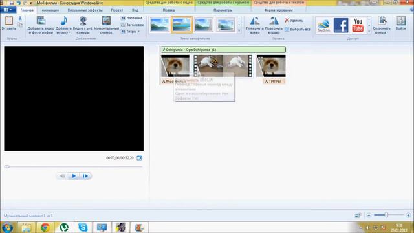This screenshot has width=414, height=233.
Task: Share movie to Facebook
Action: coord(341,25)
